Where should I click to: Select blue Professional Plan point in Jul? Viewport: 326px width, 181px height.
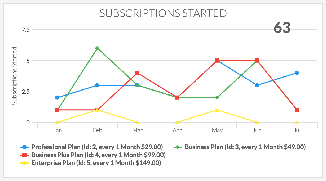click(x=297, y=73)
